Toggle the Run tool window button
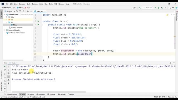The width and height of the screenshot is (178, 100). pos(22,94)
